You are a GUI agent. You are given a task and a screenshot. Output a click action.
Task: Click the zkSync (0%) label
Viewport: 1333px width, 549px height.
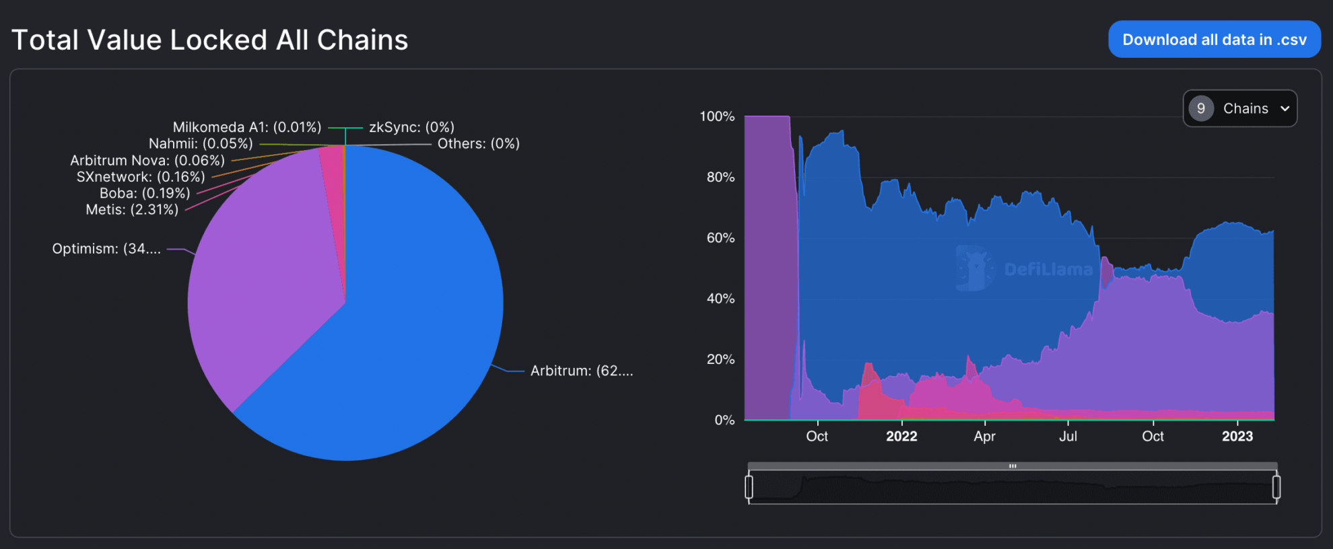pyautogui.click(x=411, y=127)
